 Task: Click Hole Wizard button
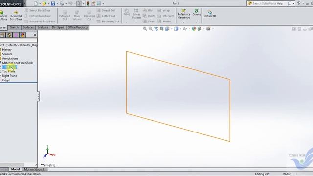click(77, 16)
